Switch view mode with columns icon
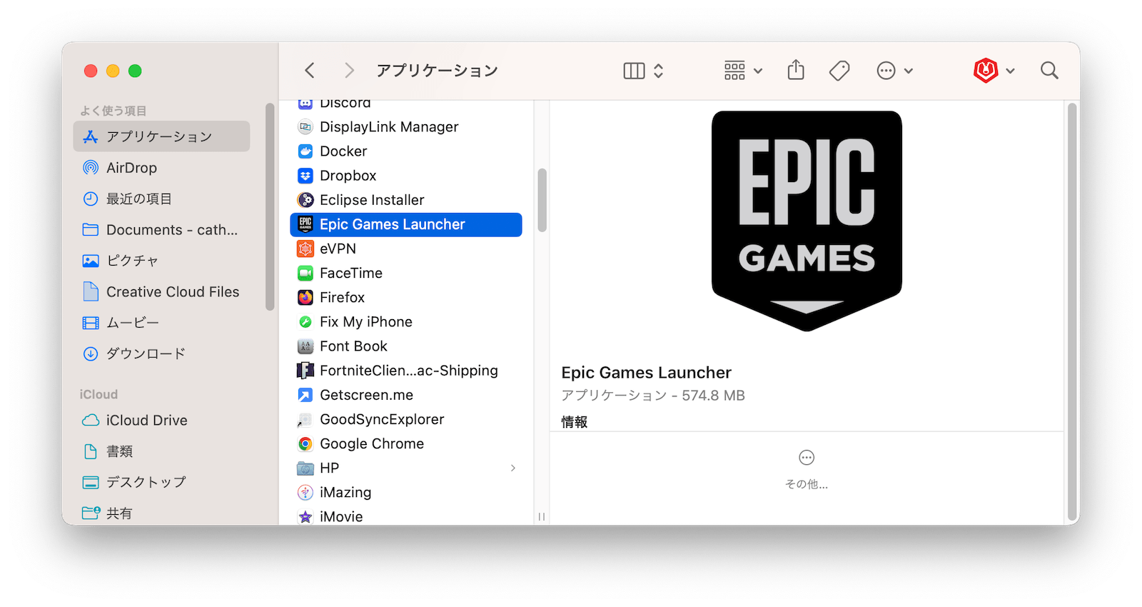 tap(634, 71)
